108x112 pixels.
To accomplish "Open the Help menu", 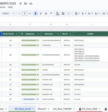I will click(10, 7).
